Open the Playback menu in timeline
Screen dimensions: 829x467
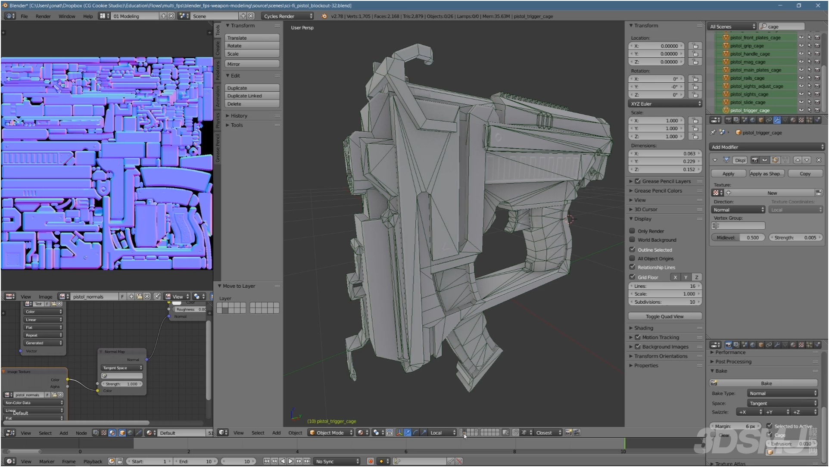click(93, 461)
